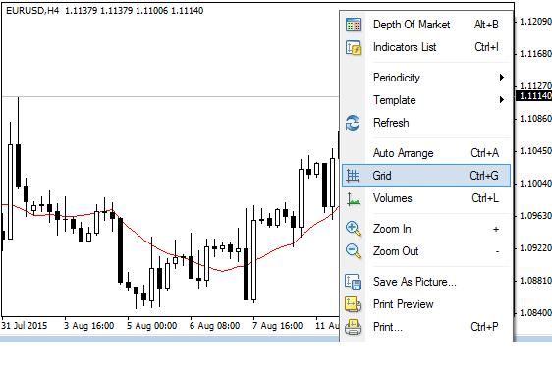Toggle Grid in the context menu
Image resolution: width=552 pixels, height=377 pixels.
click(426, 176)
